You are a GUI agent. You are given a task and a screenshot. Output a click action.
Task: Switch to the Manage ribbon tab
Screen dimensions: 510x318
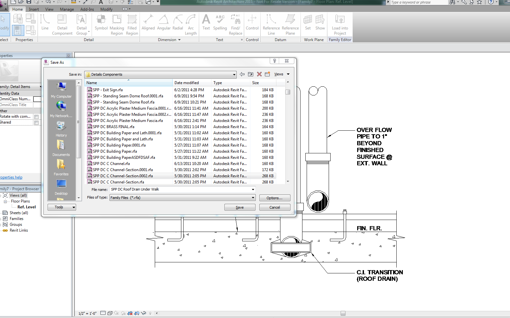pos(67,9)
